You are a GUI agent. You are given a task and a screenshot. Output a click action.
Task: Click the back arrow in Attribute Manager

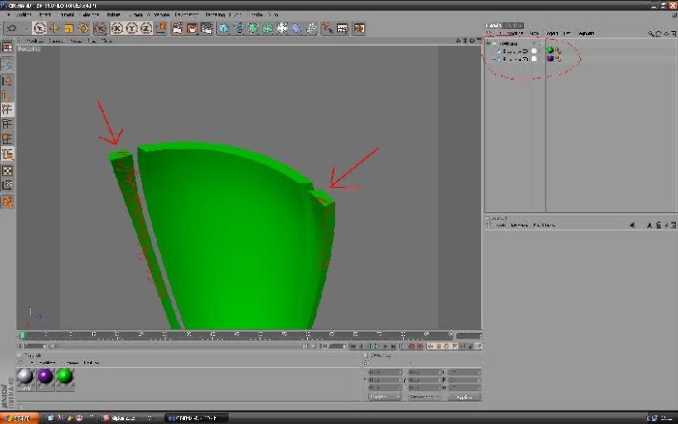632,226
